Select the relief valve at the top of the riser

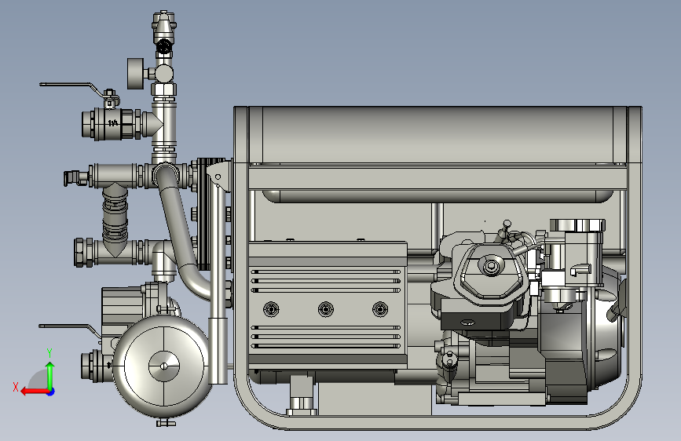163,27
